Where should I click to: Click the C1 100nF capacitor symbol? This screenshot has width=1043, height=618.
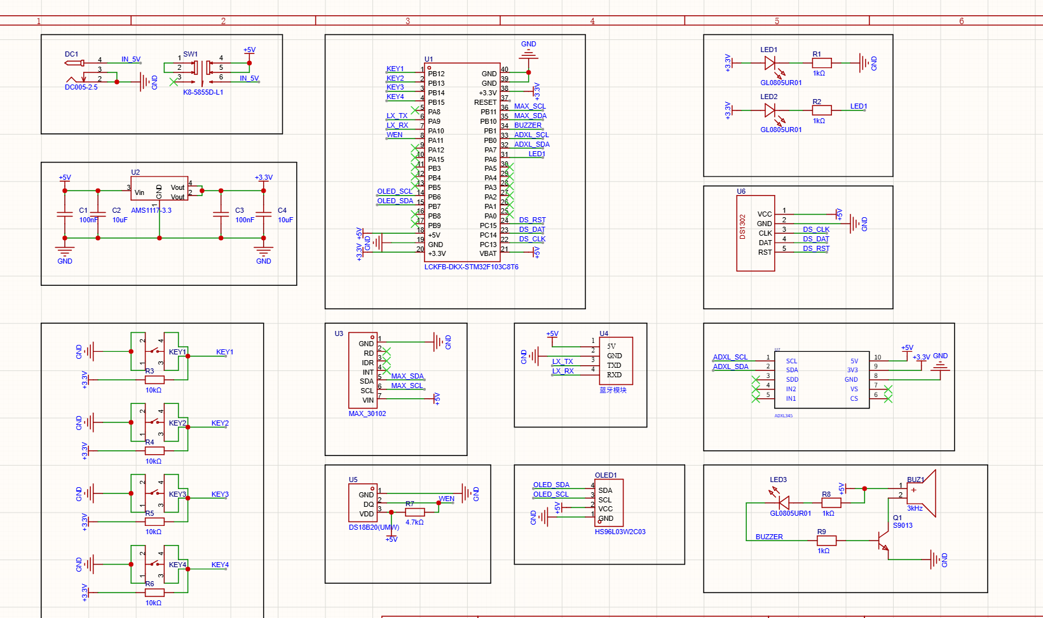pos(65,214)
